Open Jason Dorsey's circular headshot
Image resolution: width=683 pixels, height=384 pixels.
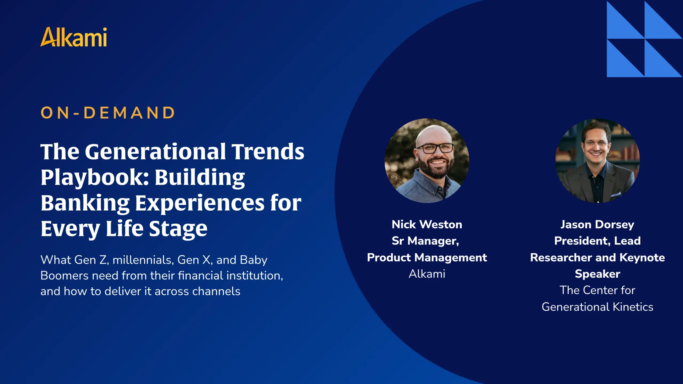[598, 161]
